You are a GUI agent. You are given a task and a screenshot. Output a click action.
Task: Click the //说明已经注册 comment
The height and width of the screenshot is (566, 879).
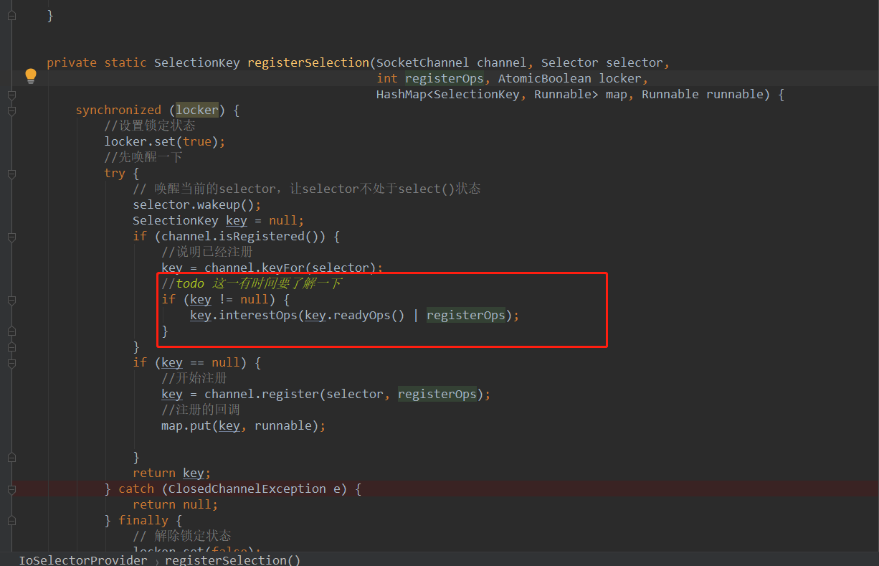(x=207, y=253)
